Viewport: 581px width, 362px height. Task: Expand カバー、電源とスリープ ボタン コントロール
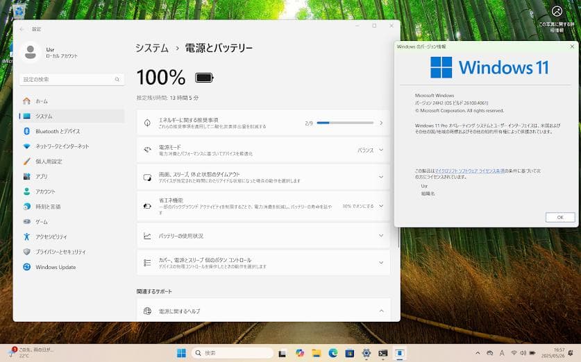[263, 263]
